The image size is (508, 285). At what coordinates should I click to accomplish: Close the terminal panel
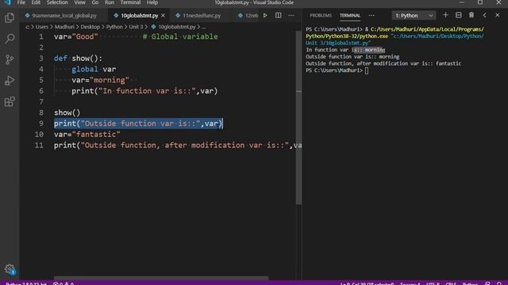[x=498, y=15]
